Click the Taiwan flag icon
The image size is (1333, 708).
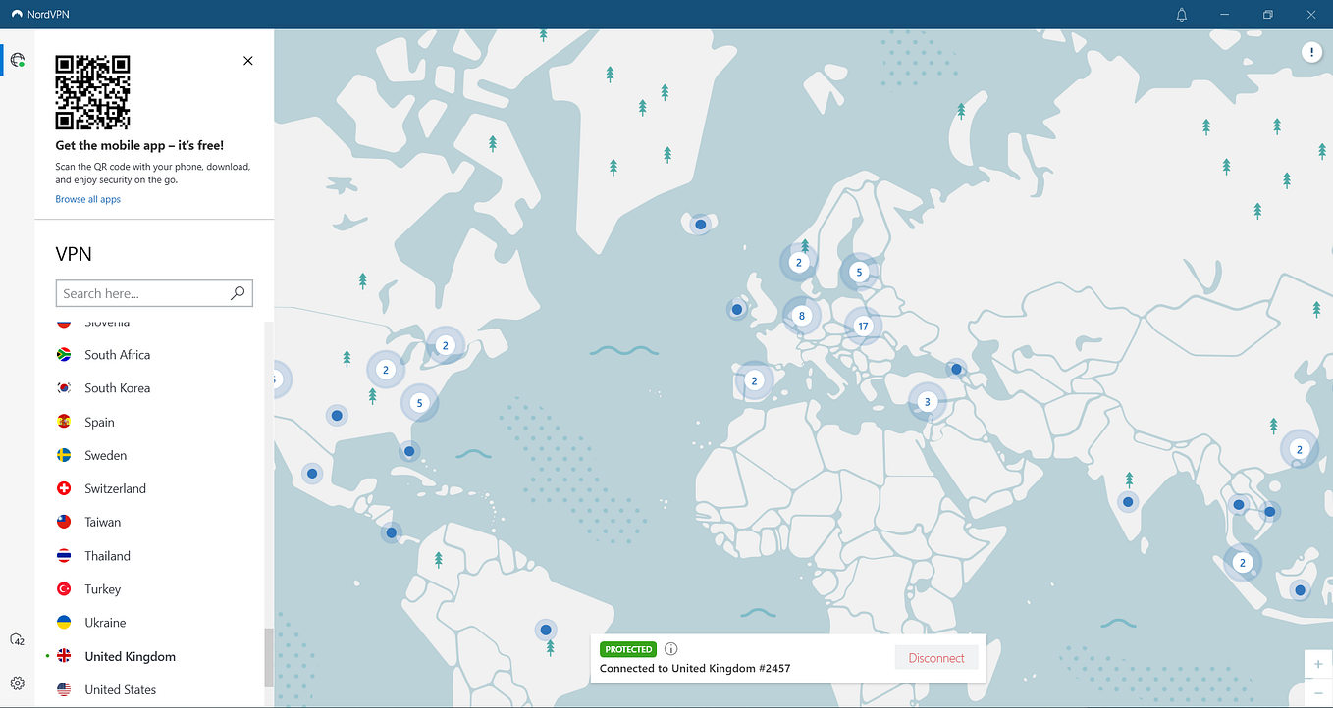tap(63, 521)
